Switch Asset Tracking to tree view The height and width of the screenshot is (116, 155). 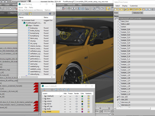pos(27,14)
